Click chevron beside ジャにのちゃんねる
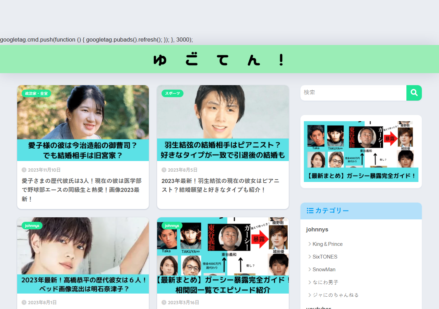 (x=310, y=295)
